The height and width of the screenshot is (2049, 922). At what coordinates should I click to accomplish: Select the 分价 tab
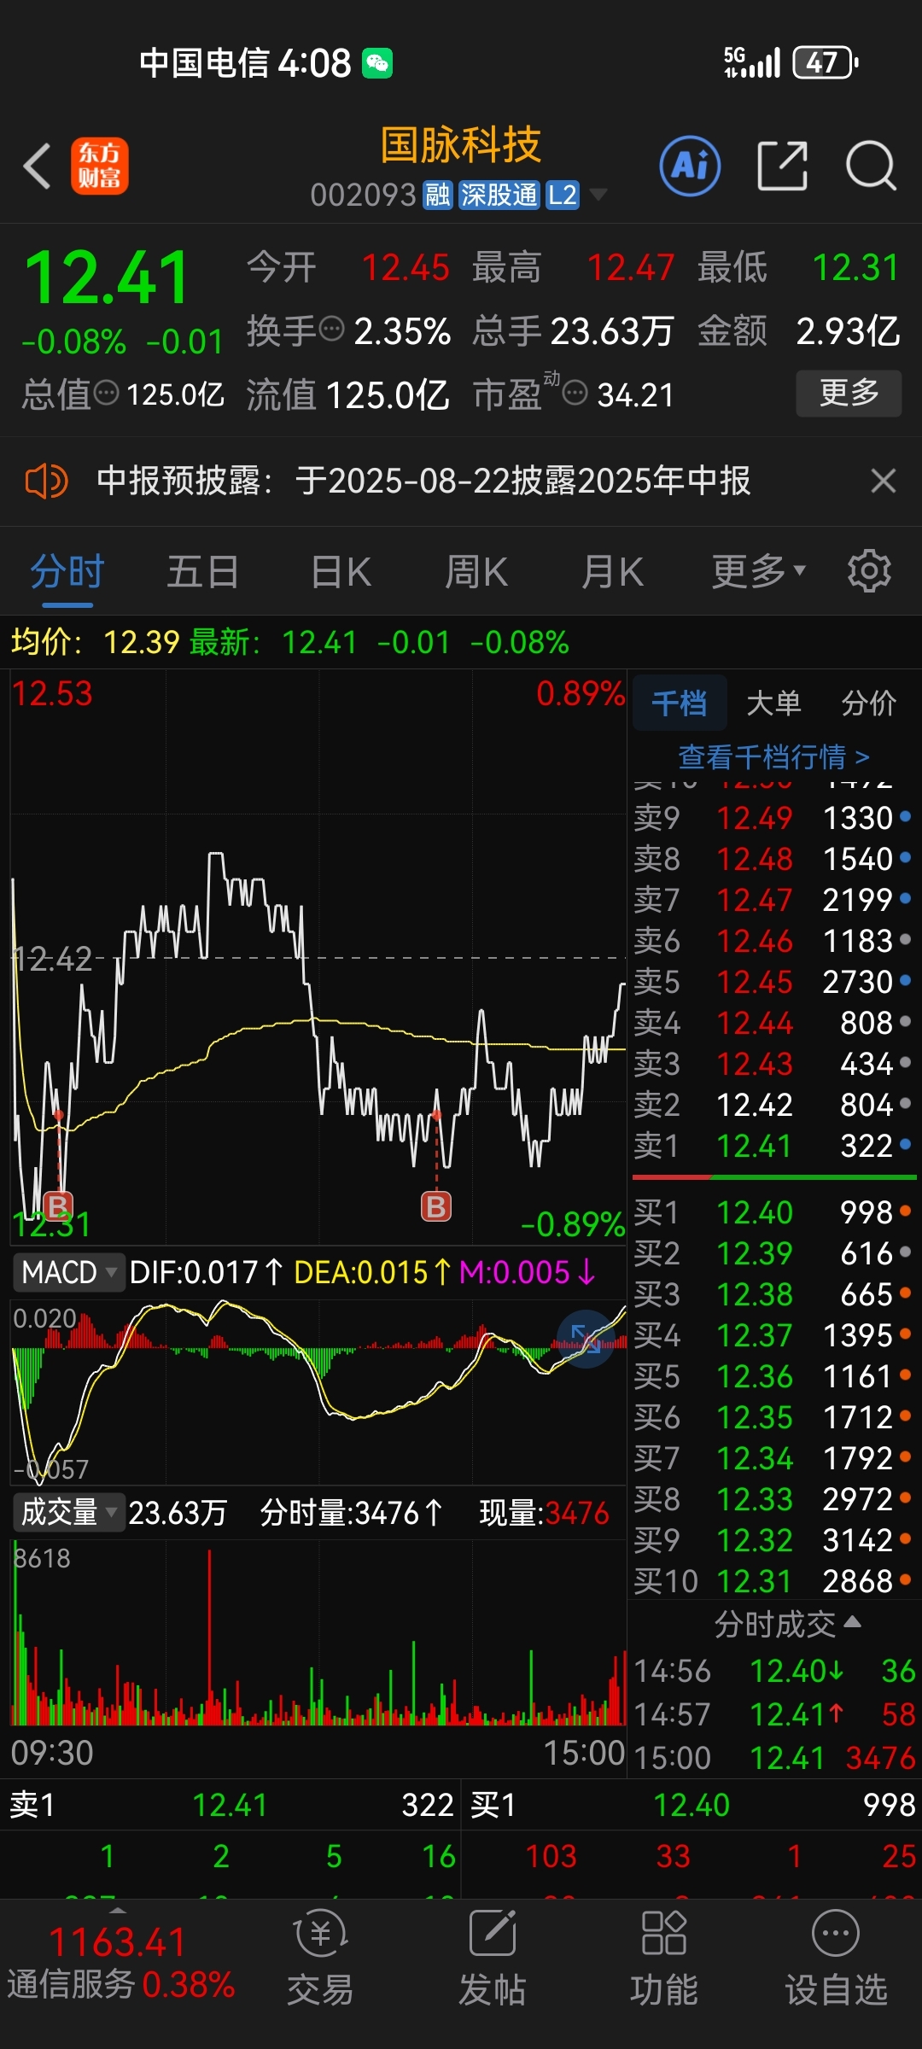868,703
